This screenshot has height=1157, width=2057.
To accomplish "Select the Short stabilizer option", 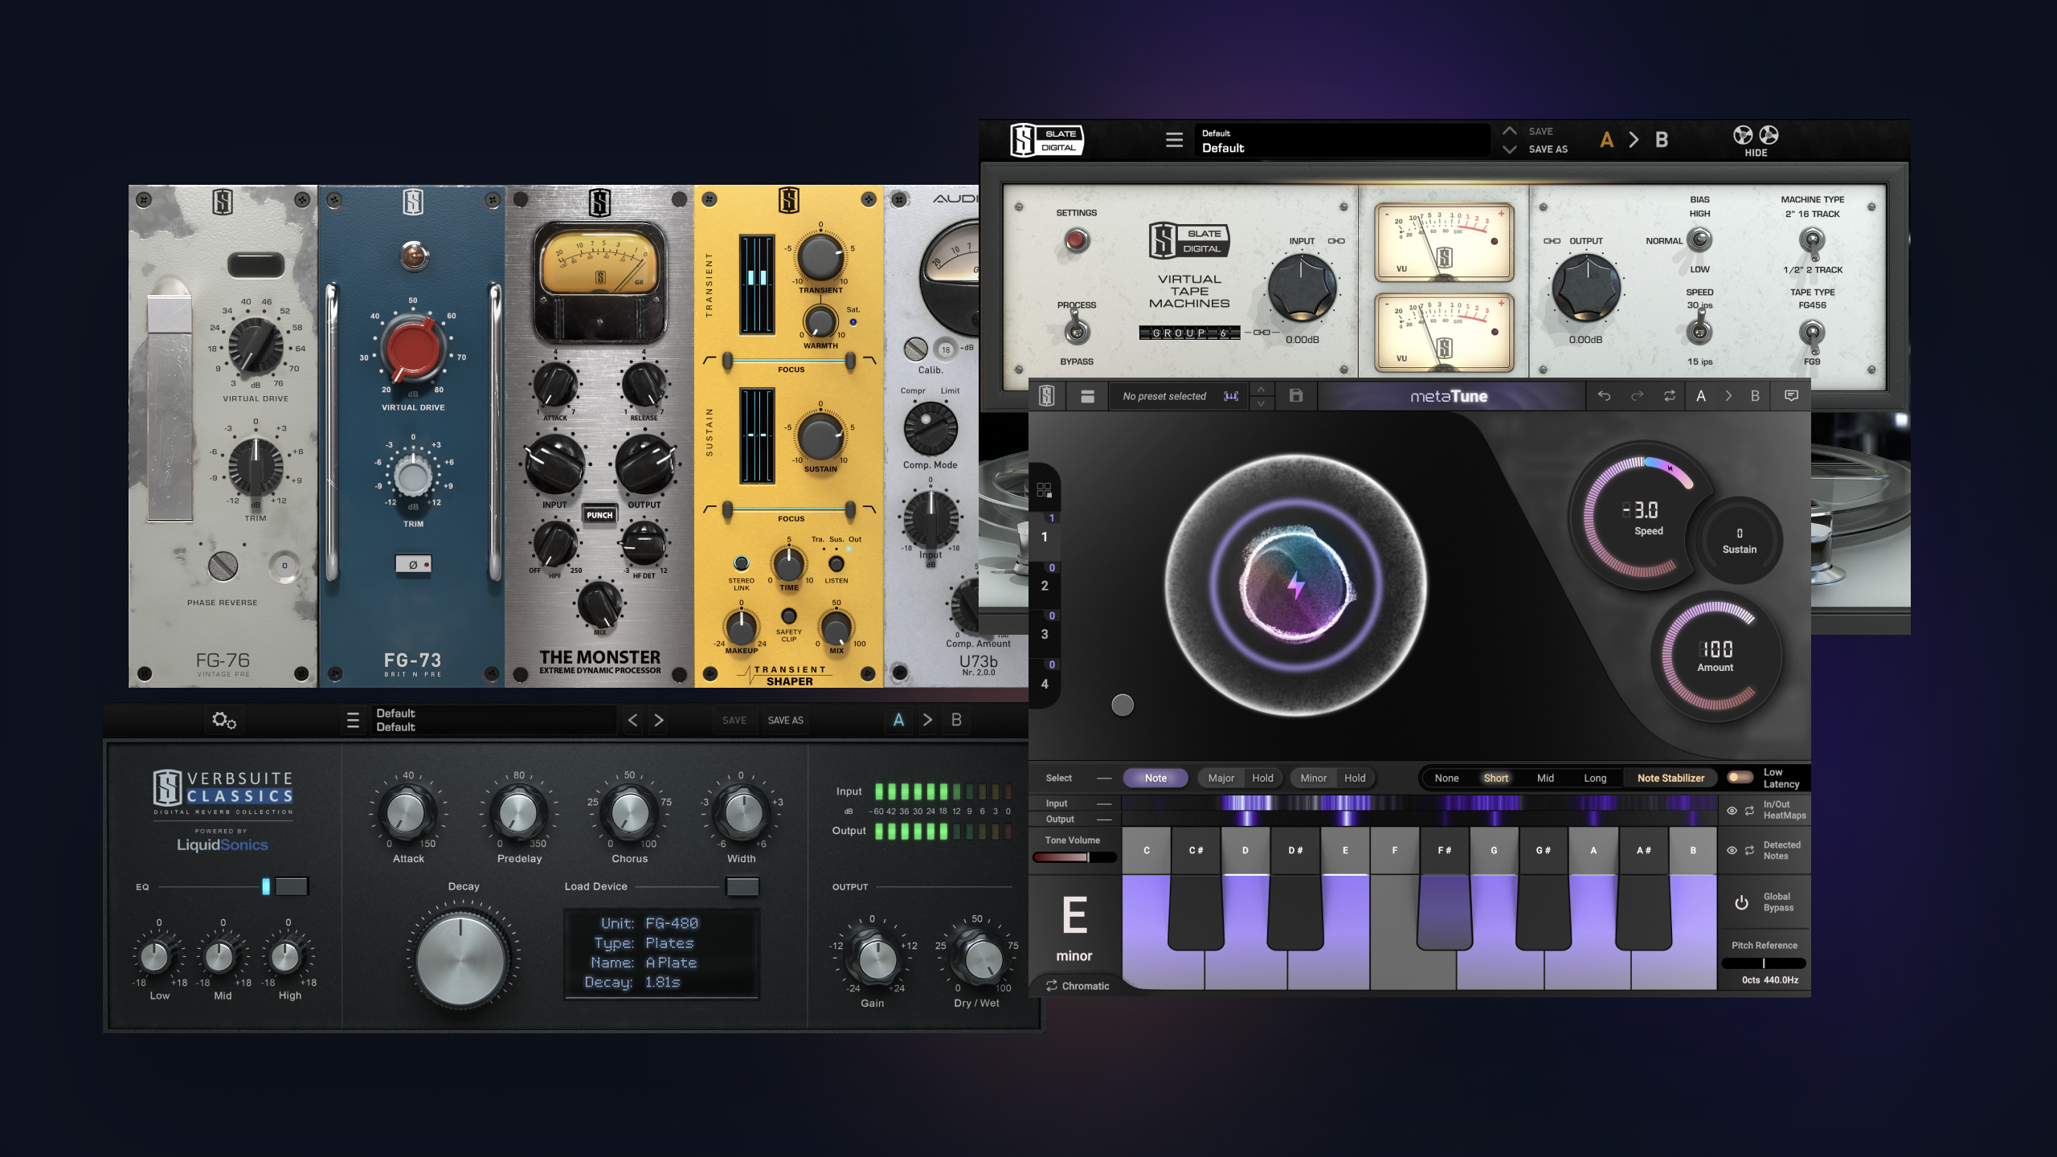I will pos(1495,778).
